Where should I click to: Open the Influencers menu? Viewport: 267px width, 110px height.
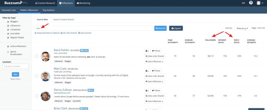(66, 3)
